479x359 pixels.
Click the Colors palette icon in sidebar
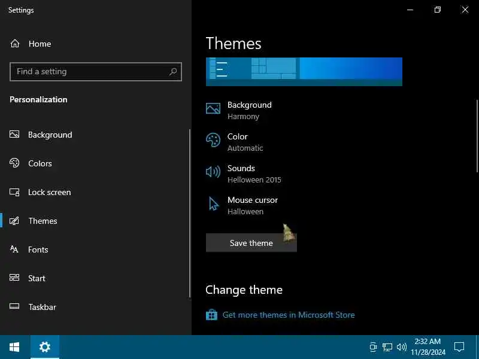coord(14,163)
